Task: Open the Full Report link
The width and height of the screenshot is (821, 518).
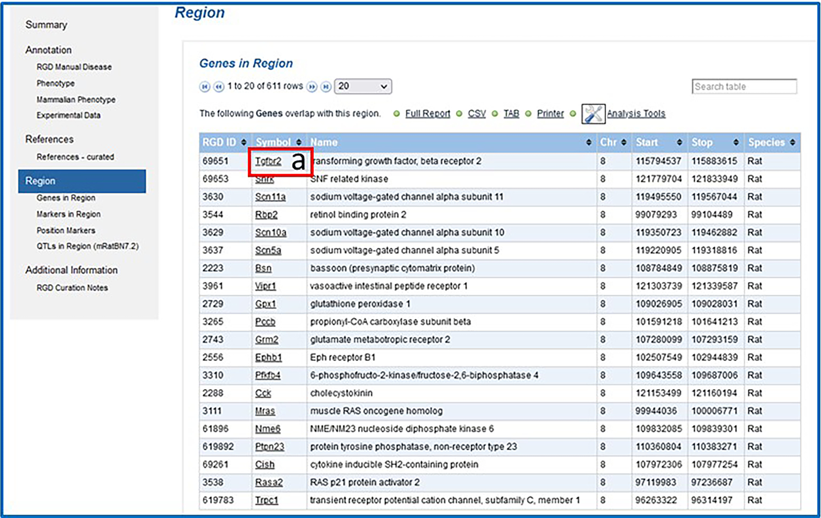Action: click(427, 114)
